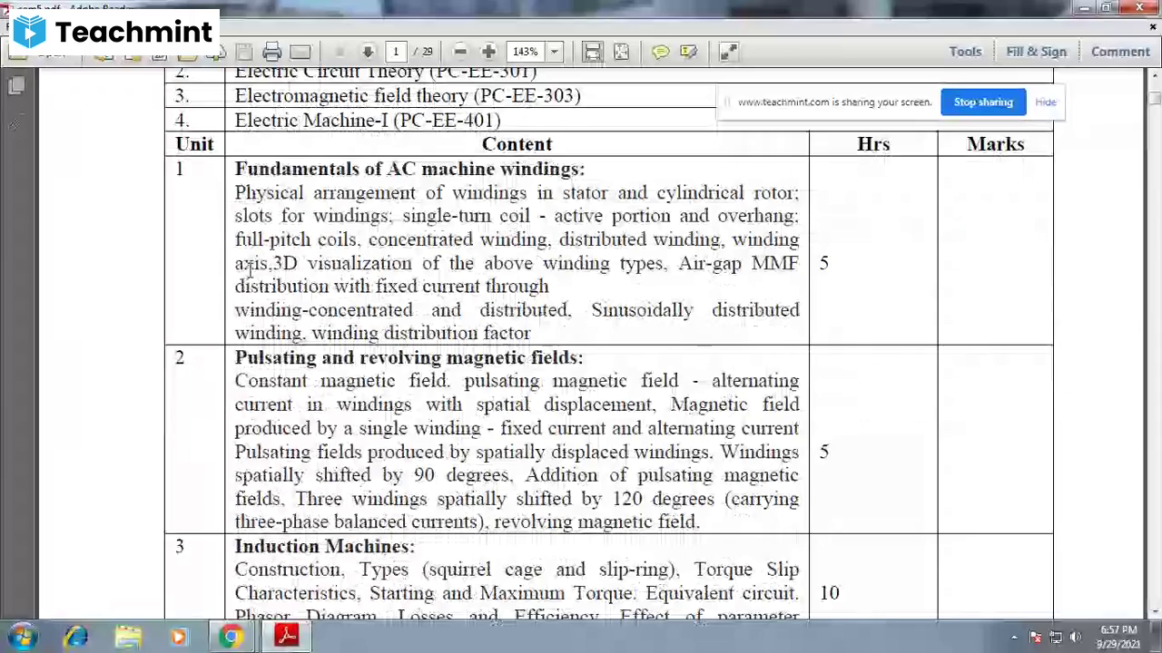Click the heading 'Pulsating and revolving magnetic fields:'
This screenshot has height=653, width=1162.
click(409, 357)
